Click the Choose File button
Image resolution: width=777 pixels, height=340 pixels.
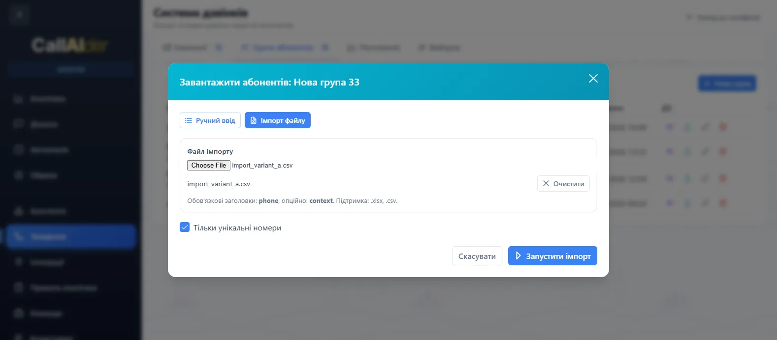209,166
